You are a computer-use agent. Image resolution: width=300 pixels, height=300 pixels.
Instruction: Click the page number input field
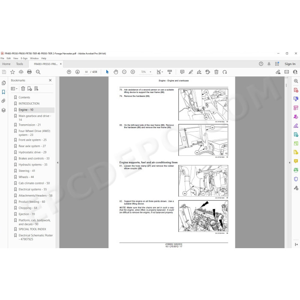click(86, 72)
